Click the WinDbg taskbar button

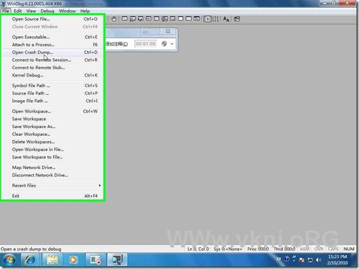coord(117,260)
